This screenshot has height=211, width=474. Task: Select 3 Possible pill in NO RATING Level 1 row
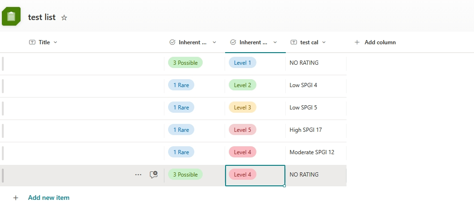click(185, 63)
